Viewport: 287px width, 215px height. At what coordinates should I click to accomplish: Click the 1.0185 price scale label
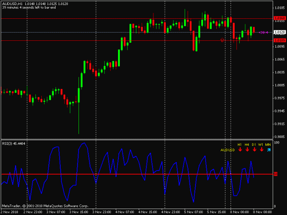pos(280,8)
